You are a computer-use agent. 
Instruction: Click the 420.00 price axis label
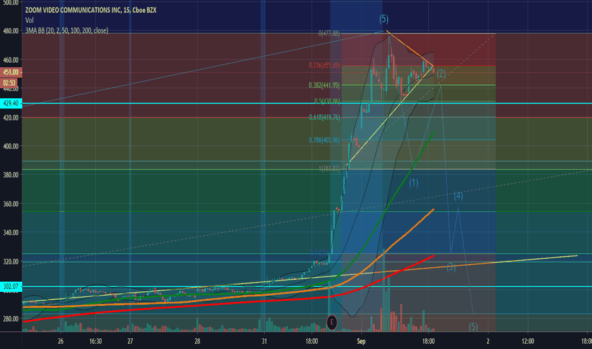[11, 117]
